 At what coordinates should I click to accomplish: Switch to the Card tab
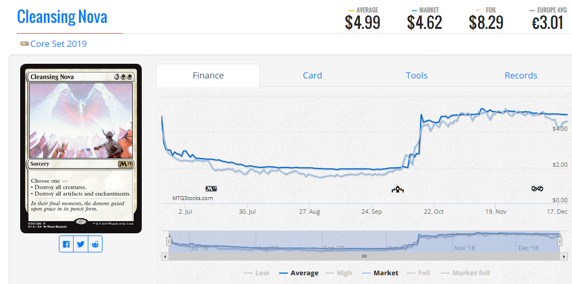click(x=312, y=75)
